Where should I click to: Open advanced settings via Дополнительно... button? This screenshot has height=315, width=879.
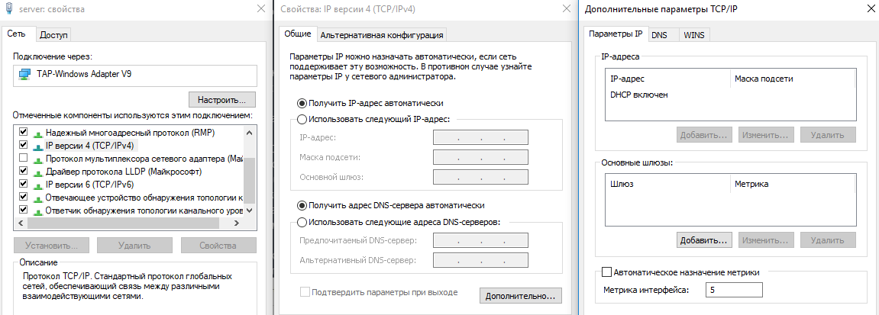click(x=523, y=294)
